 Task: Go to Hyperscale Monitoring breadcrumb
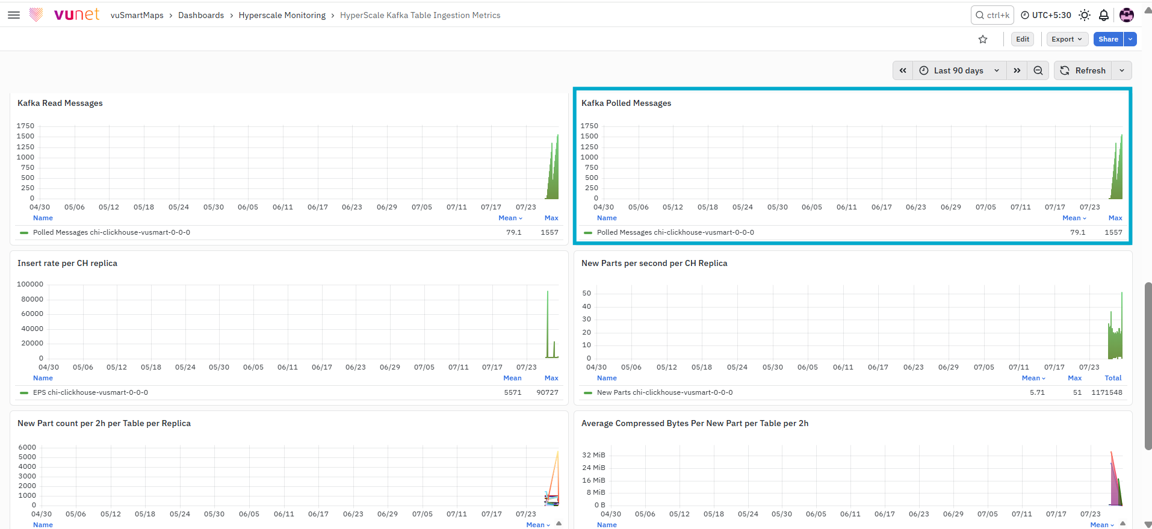pos(282,15)
